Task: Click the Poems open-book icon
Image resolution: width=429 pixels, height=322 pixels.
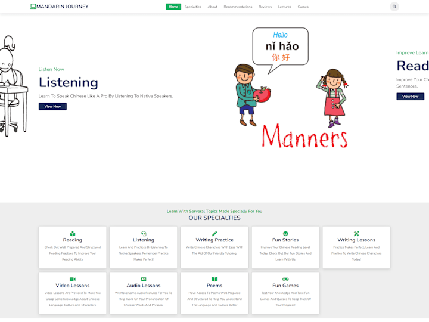Action: pos(214,279)
